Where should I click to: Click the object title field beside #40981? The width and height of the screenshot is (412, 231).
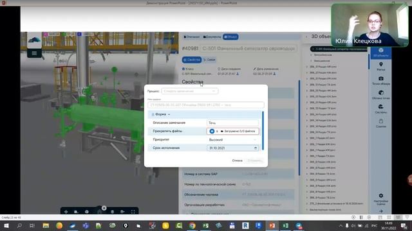click(248, 49)
